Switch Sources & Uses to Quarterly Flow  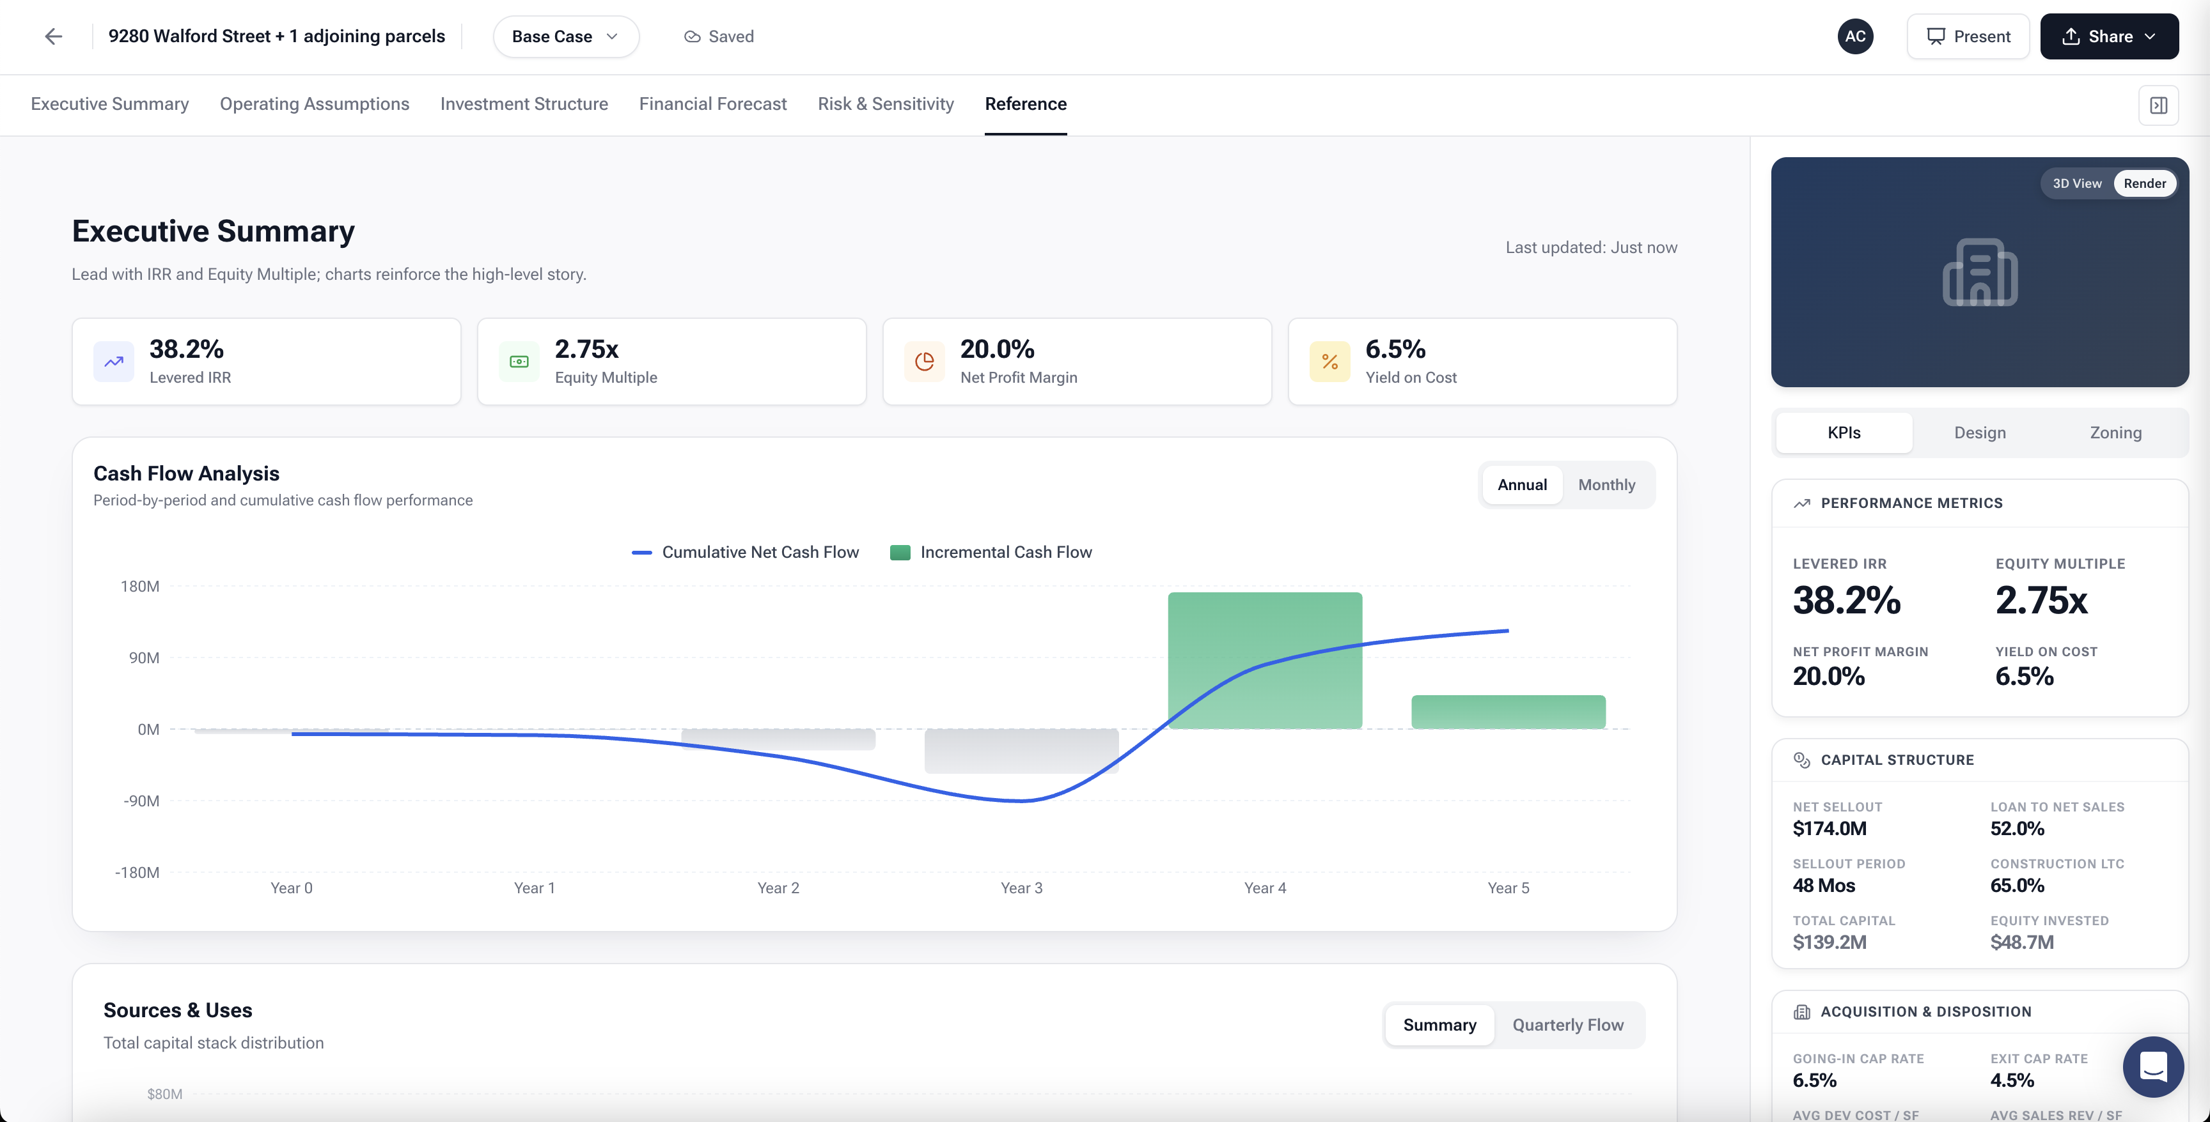coord(1567,1024)
